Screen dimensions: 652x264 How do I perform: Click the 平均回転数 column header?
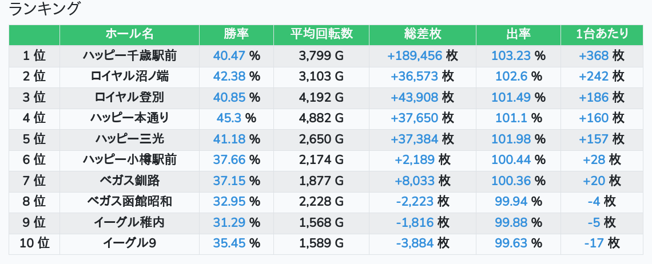coord(321,34)
